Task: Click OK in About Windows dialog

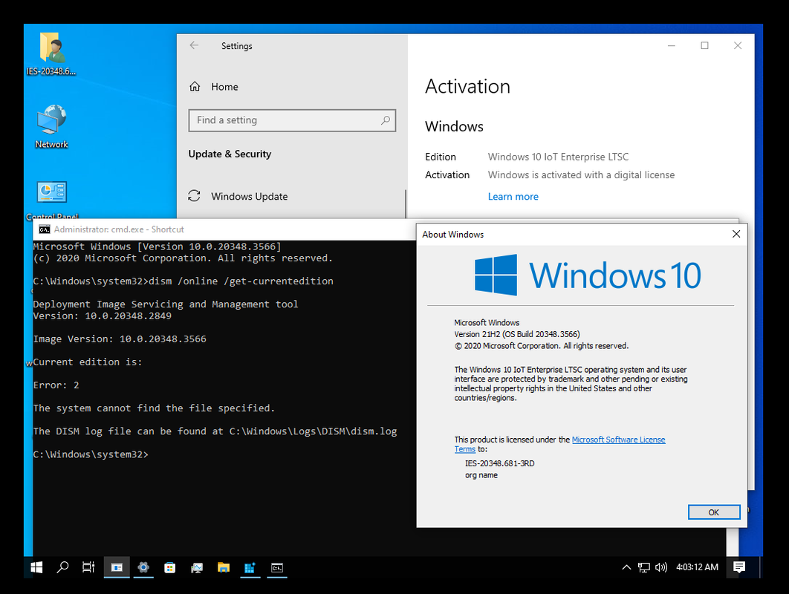Action: (713, 512)
